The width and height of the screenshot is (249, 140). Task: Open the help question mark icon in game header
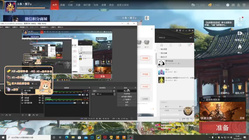coord(228,5)
